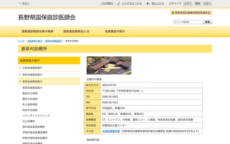230x144 pixels.
Task: Open 国保直診医師会長の挨拶 menu tab
Action: pyautogui.click(x=37, y=31)
